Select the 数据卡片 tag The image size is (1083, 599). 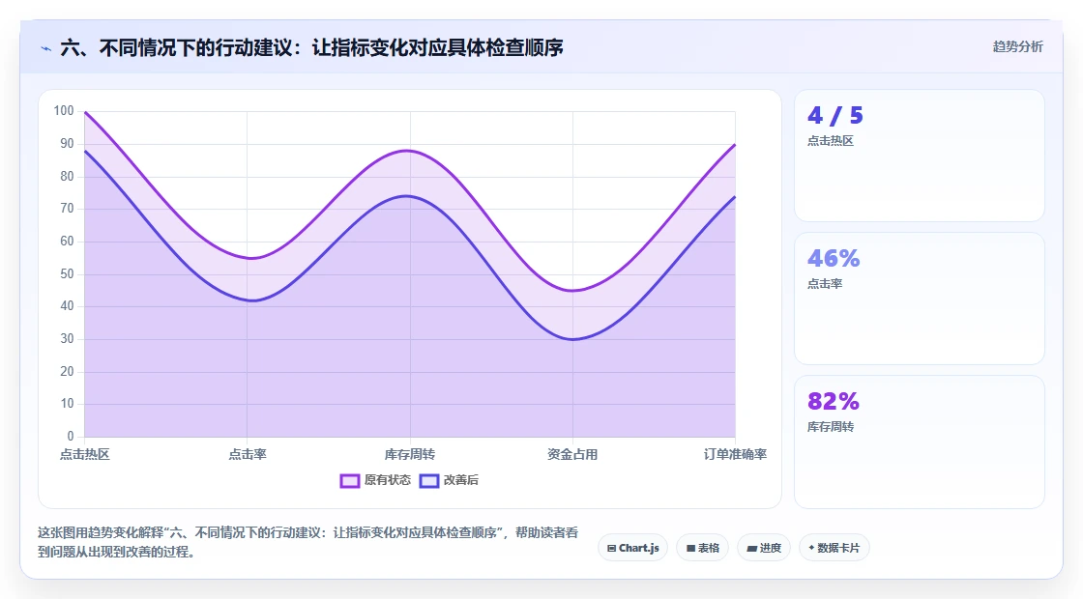(x=834, y=548)
